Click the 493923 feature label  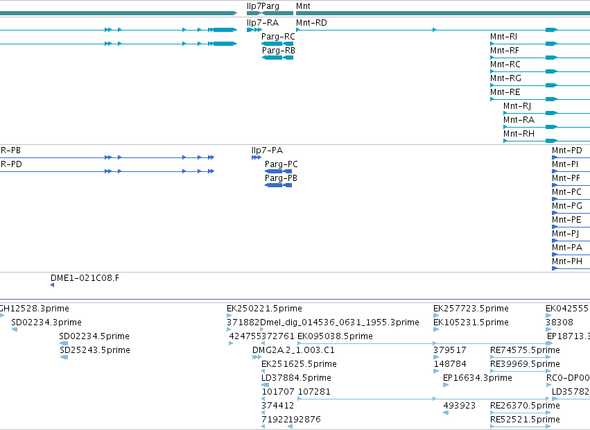459,406
